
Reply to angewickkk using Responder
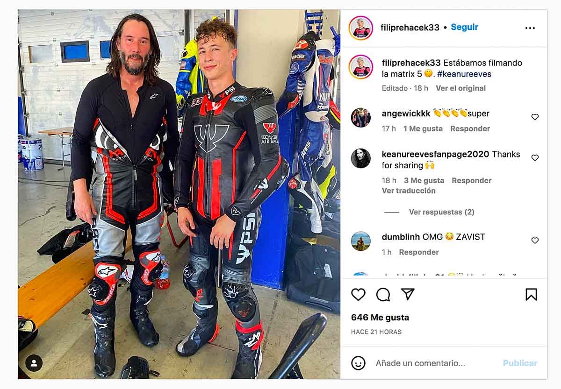coord(470,128)
